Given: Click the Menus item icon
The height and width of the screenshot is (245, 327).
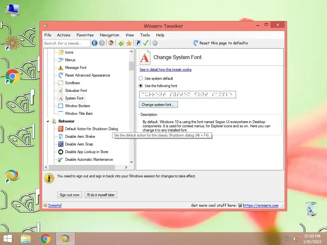Looking at the screenshot, I should 61,60.
